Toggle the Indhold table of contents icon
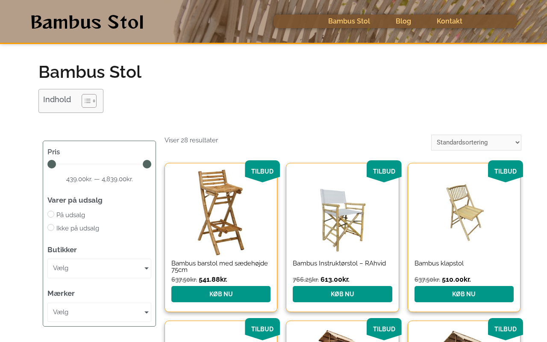This screenshot has width=547, height=342. point(89,101)
